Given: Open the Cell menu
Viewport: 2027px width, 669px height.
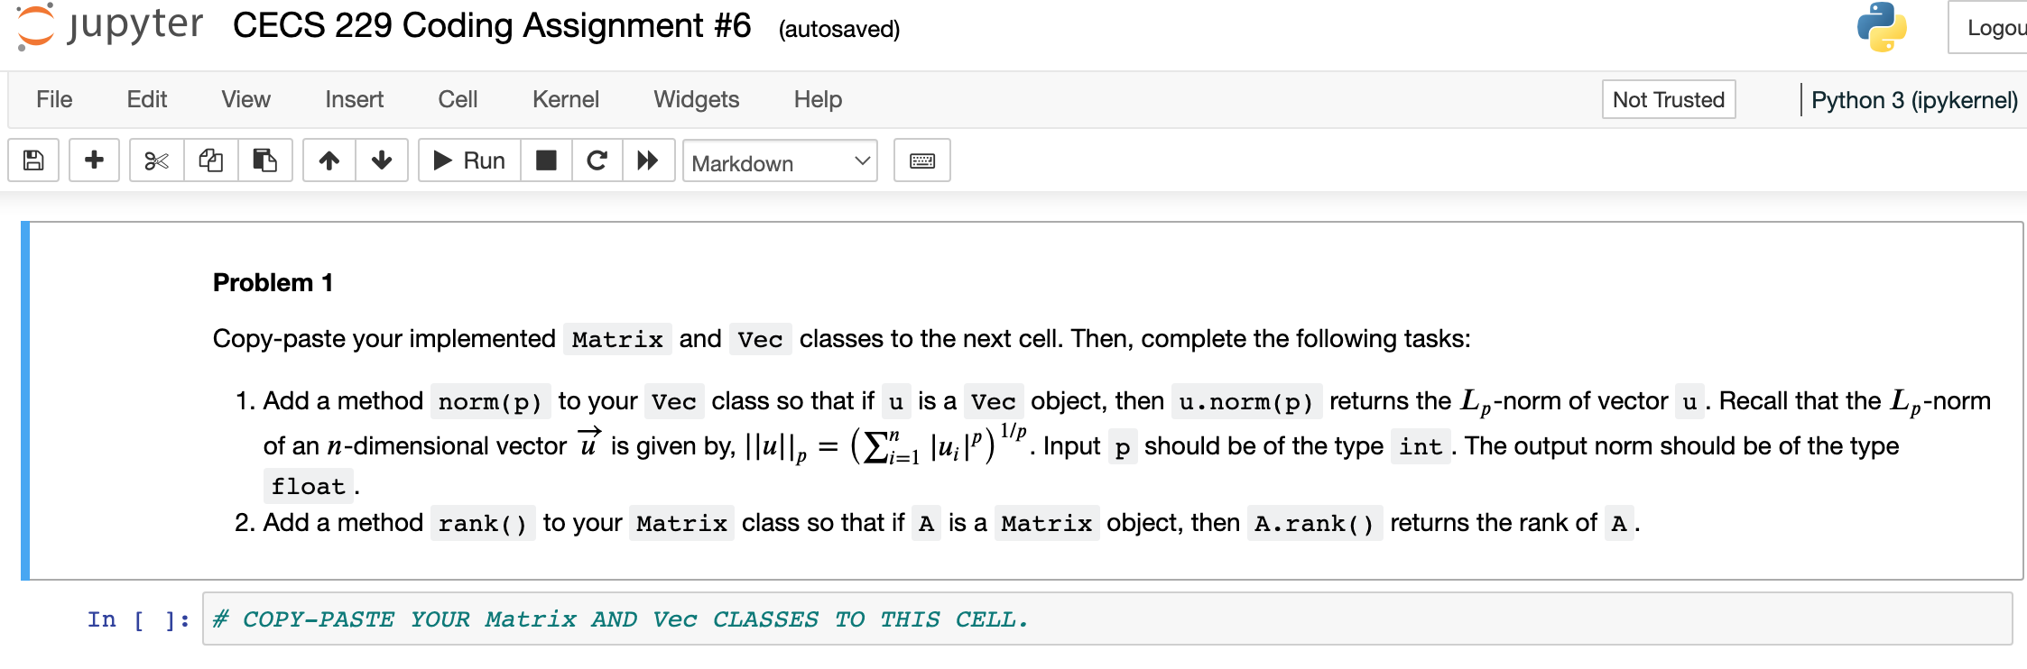Looking at the screenshot, I should tap(458, 99).
